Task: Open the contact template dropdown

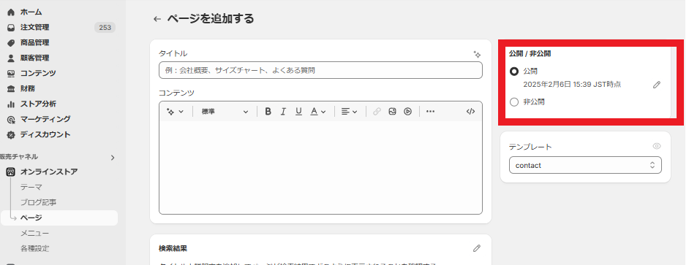Action: point(585,166)
